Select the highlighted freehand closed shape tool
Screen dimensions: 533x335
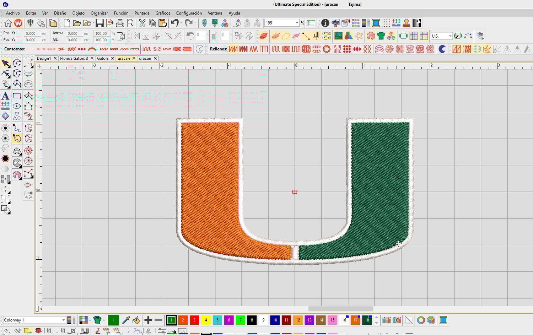pos(17,139)
